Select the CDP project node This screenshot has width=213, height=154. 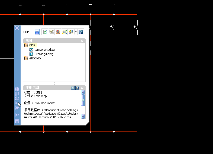click(x=32, y=45)
